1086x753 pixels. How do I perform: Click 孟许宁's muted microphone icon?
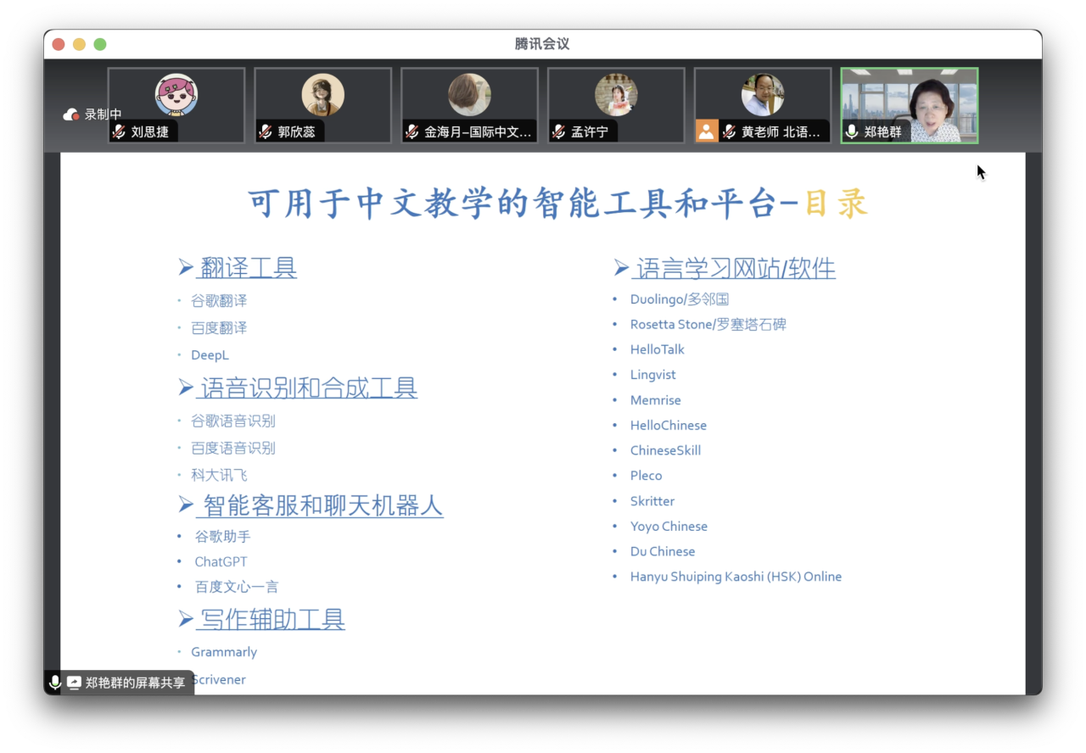point(559,131)
